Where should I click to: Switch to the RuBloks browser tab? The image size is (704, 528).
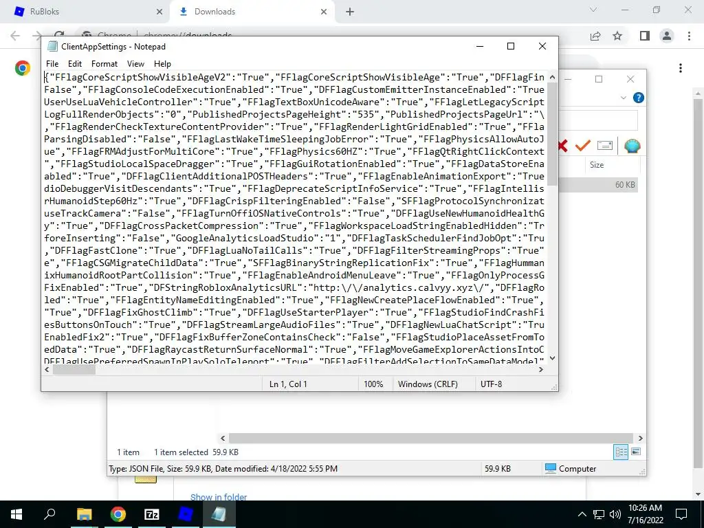pos(85,12)
